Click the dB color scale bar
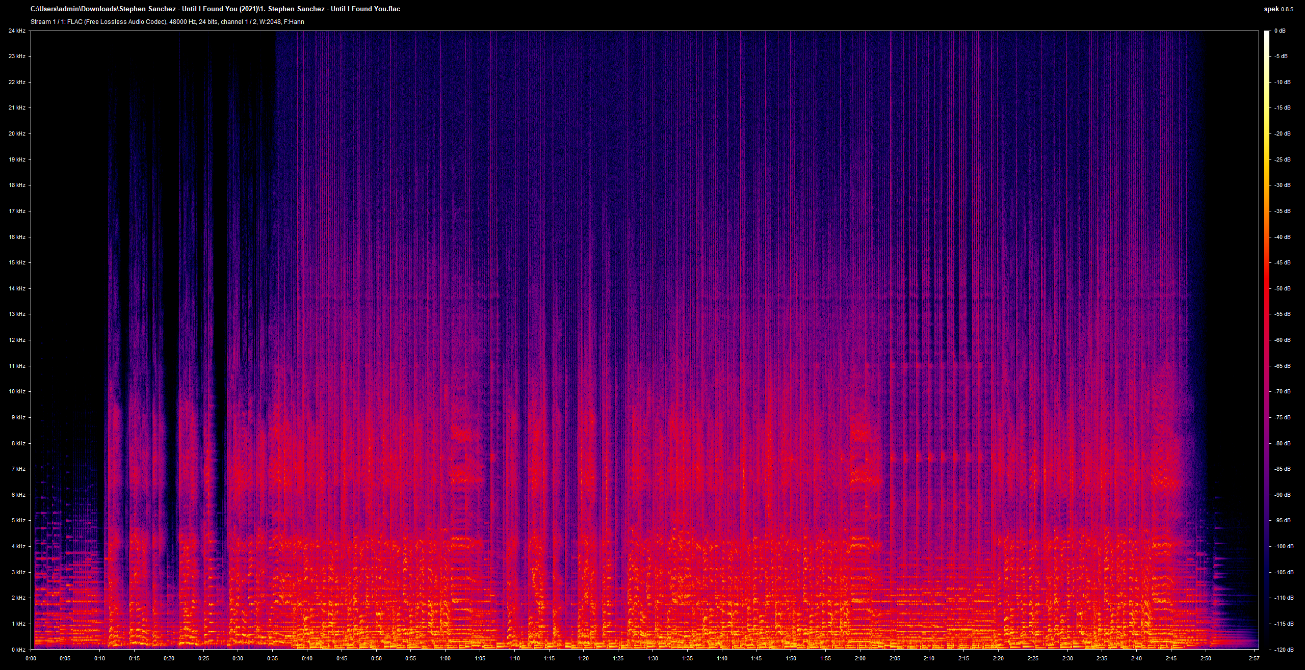This screenshot has width=1305, height=670. tap(1266, 340)
